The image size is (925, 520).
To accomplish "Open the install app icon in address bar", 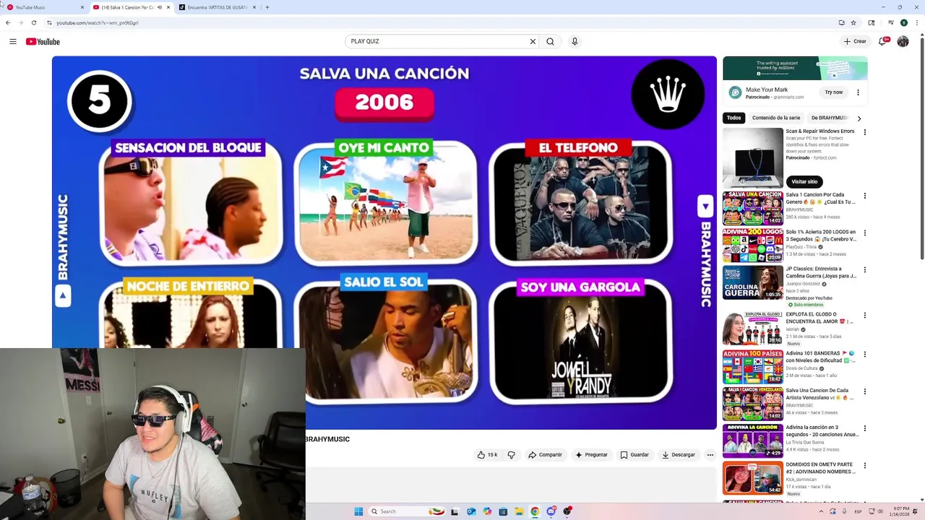I will pyautogui.click(x=842, y=22).
